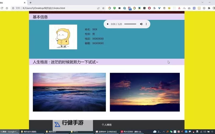Seek along the audio progress bar
Screen dimensions: 215x134
click(130, 24)
